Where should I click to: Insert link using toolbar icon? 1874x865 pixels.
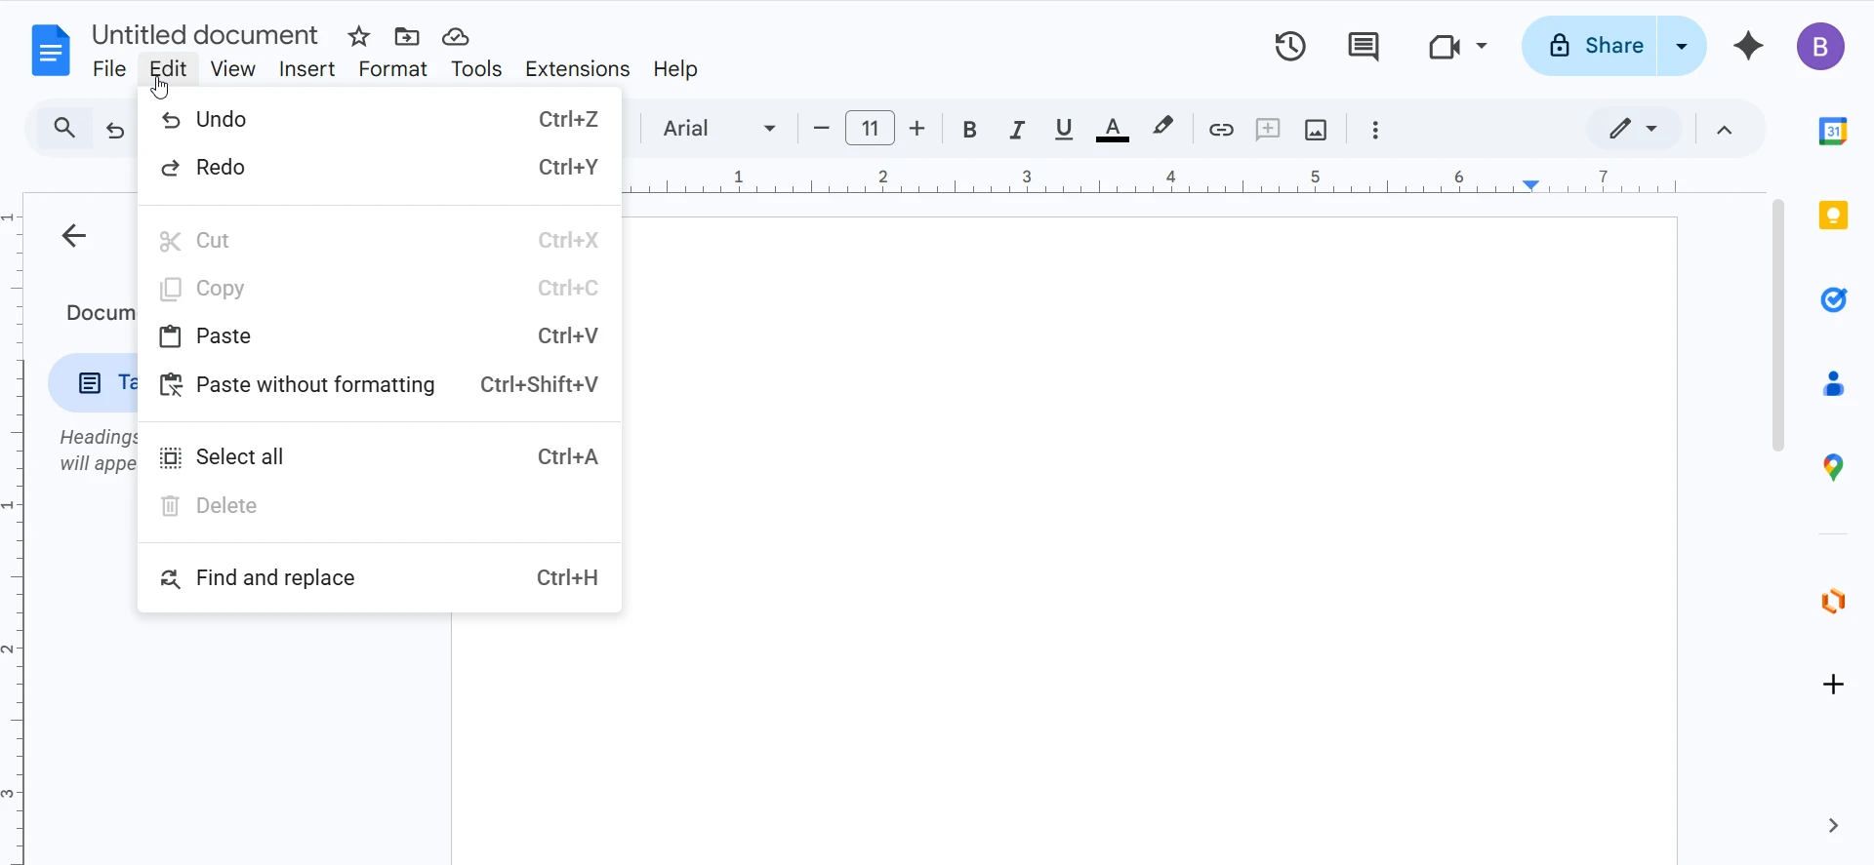coord(1221,130)
